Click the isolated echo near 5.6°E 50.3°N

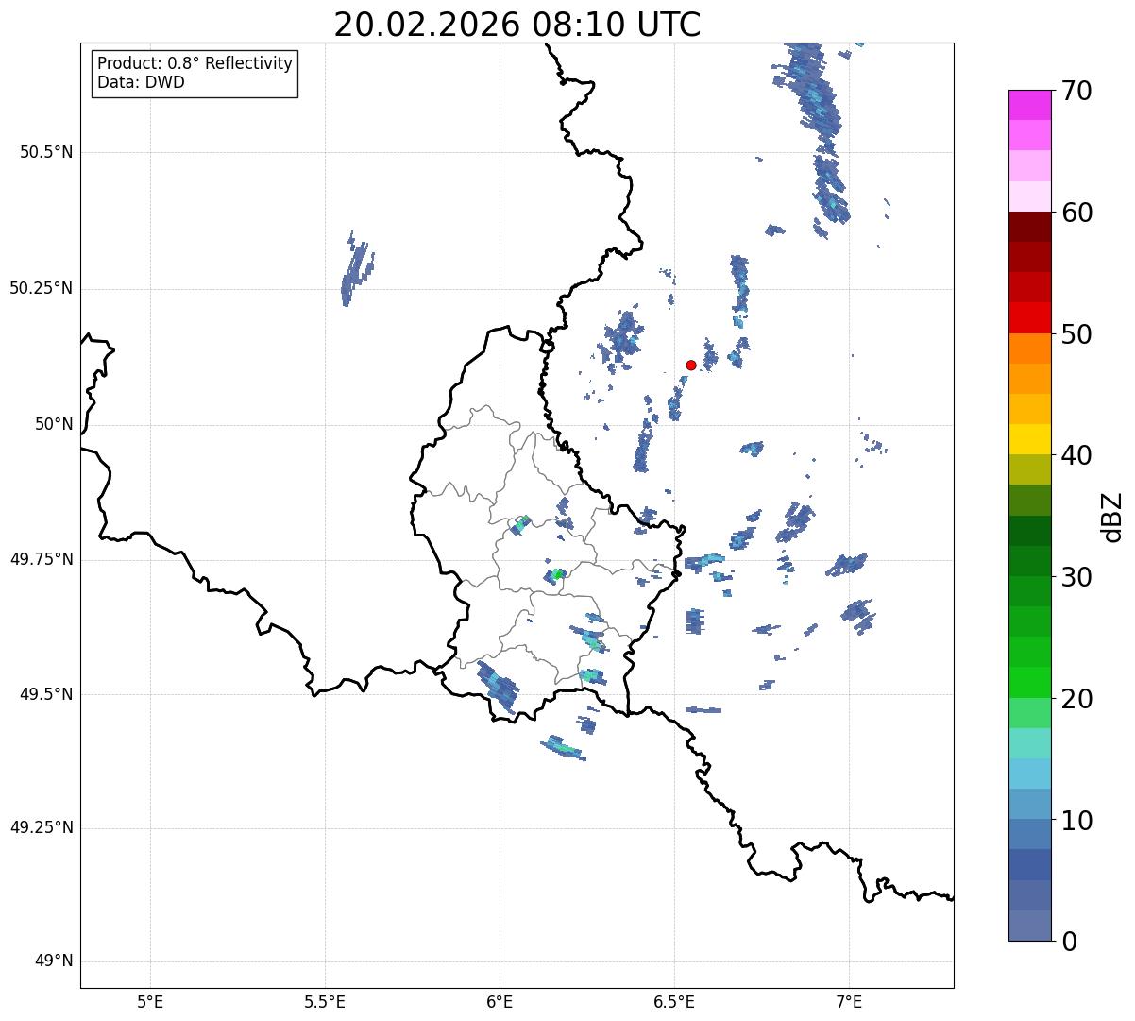pyautogui.click(x=356, y=269)
